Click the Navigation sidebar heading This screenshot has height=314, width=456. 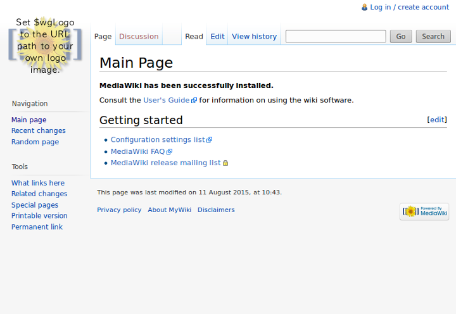(30, 103)
